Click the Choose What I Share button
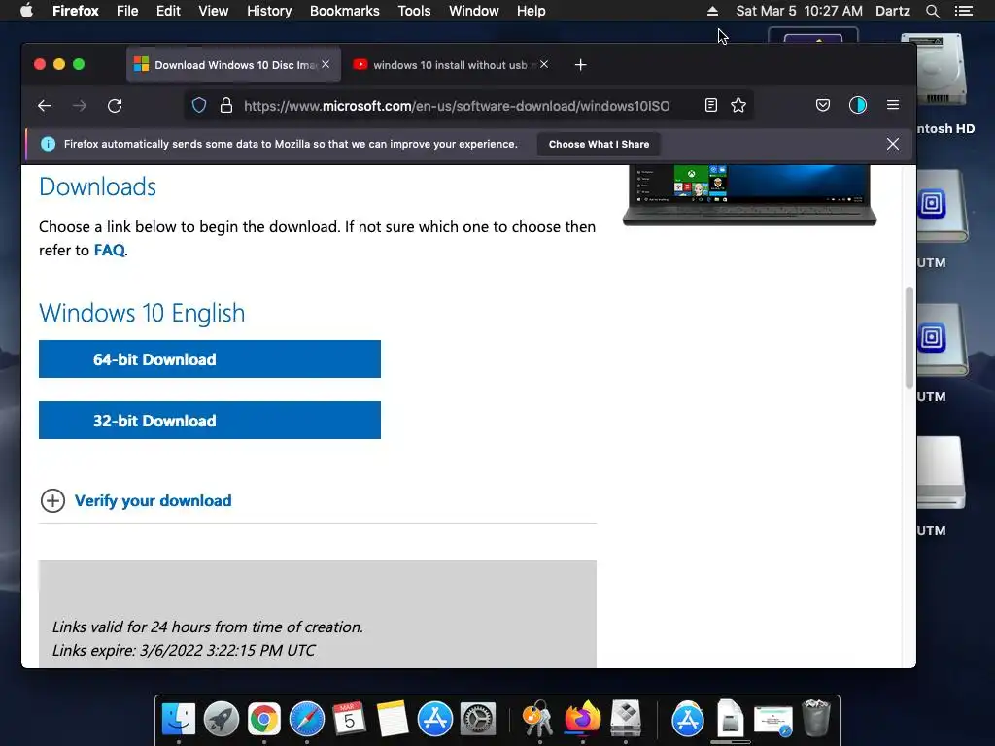This screenshot has height=746, width=995. pos(599,144)
